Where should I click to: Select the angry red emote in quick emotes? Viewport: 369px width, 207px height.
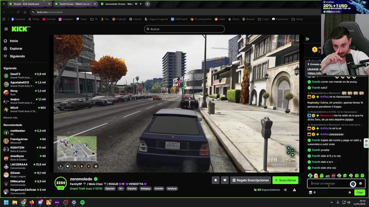pos(334,176)
